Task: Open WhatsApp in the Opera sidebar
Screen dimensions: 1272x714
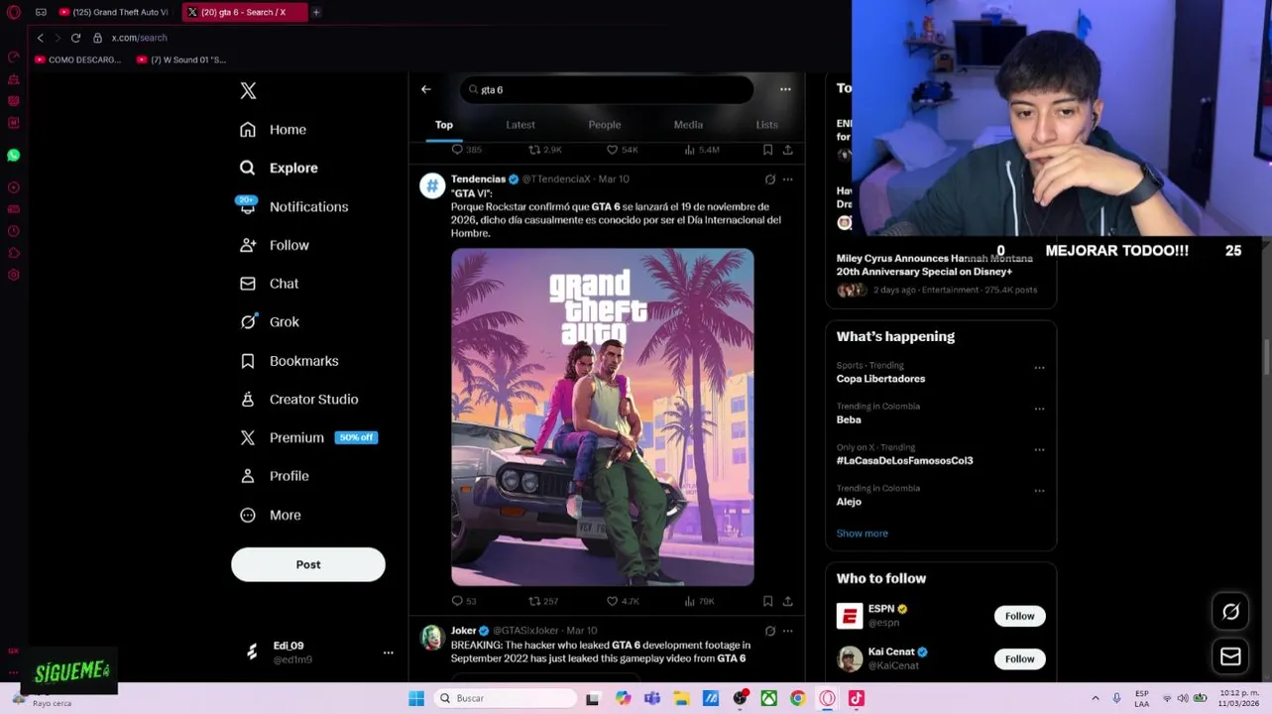Action: point(13,156)
